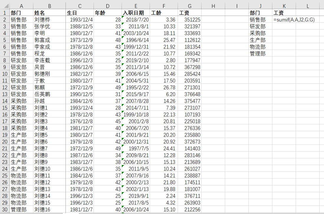
Task: Click the 生日 header cell
Action: point(72,13)
